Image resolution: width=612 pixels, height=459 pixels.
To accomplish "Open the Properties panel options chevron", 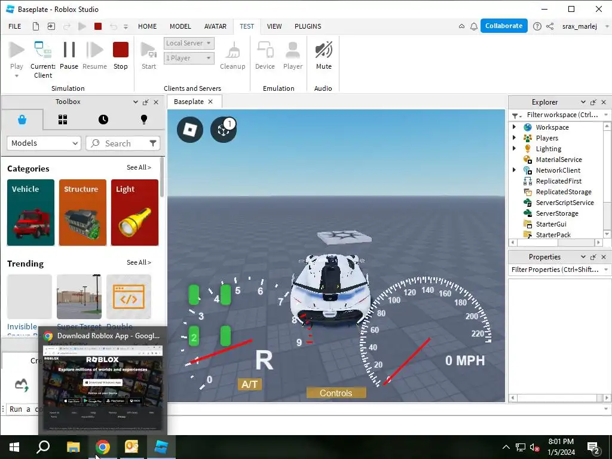I will click(583, 256).
